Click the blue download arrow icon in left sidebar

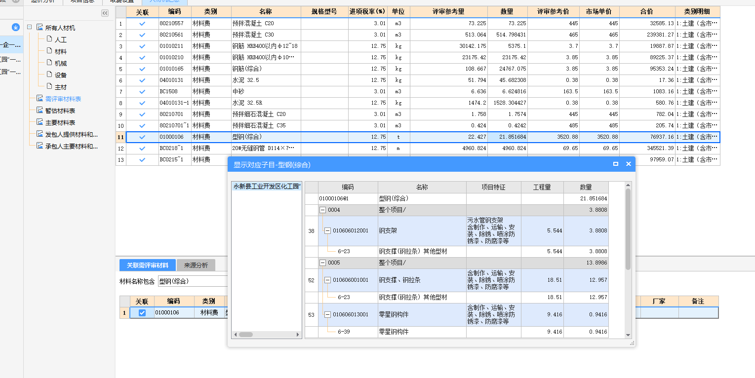(x=16, y=28)
